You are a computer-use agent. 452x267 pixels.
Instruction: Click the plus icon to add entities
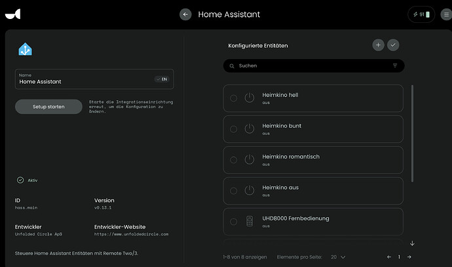coord(378,45)
